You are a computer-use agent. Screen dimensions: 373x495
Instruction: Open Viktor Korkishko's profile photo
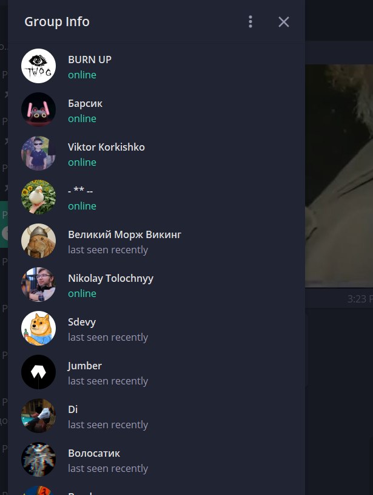[38, 153]
